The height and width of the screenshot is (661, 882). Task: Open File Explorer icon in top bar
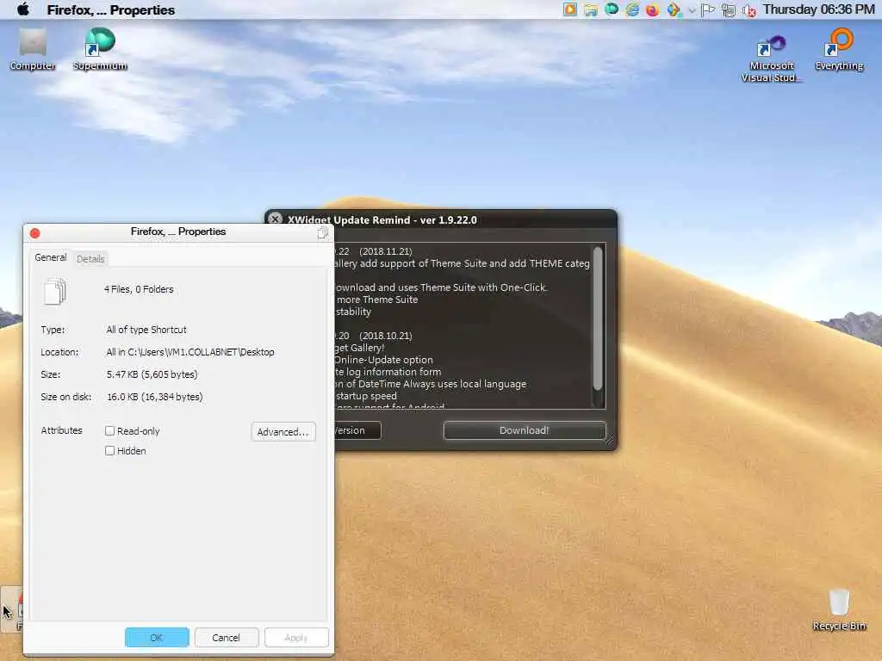[591, 10]
